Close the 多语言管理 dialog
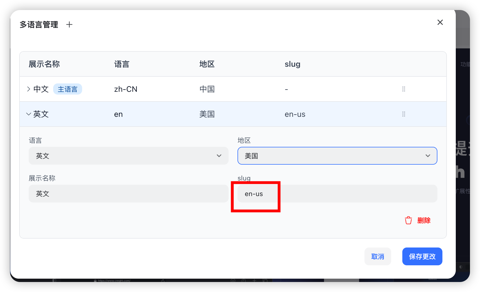 440,22
